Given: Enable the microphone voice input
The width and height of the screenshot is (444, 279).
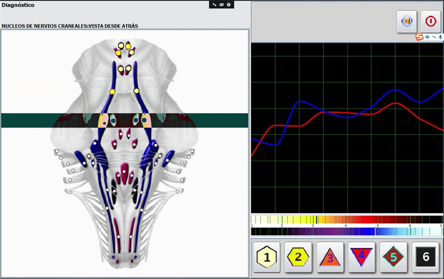Looking at the screenshot, I should (440, 37).
